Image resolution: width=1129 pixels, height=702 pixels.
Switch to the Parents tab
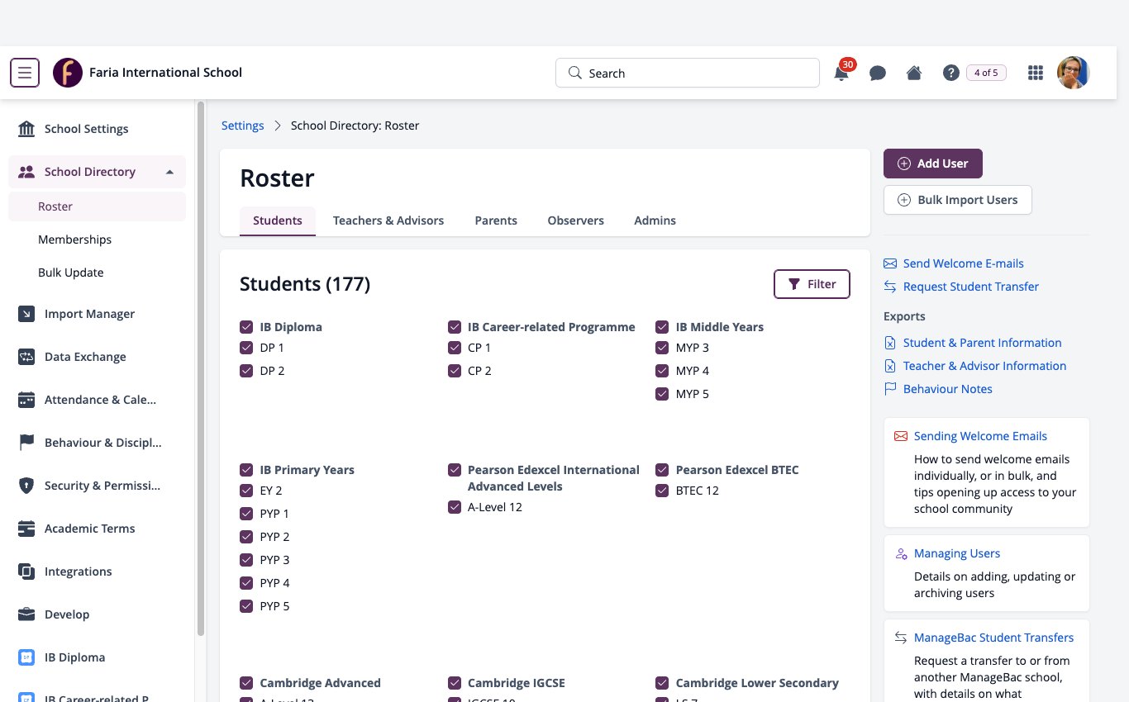496,221
